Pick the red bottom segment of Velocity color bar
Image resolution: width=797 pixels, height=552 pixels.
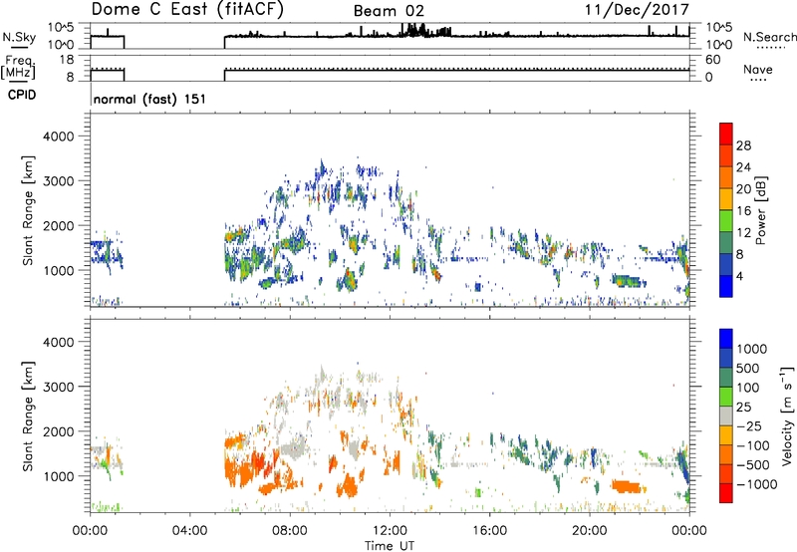pos(726,493)
